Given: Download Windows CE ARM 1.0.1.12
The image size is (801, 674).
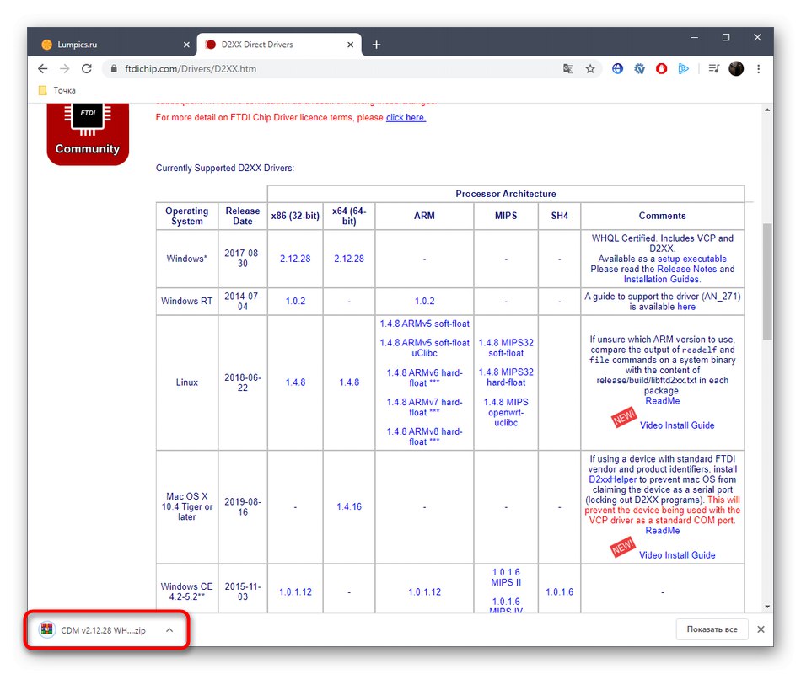Looking at the screenshot, I should (424, 591).
